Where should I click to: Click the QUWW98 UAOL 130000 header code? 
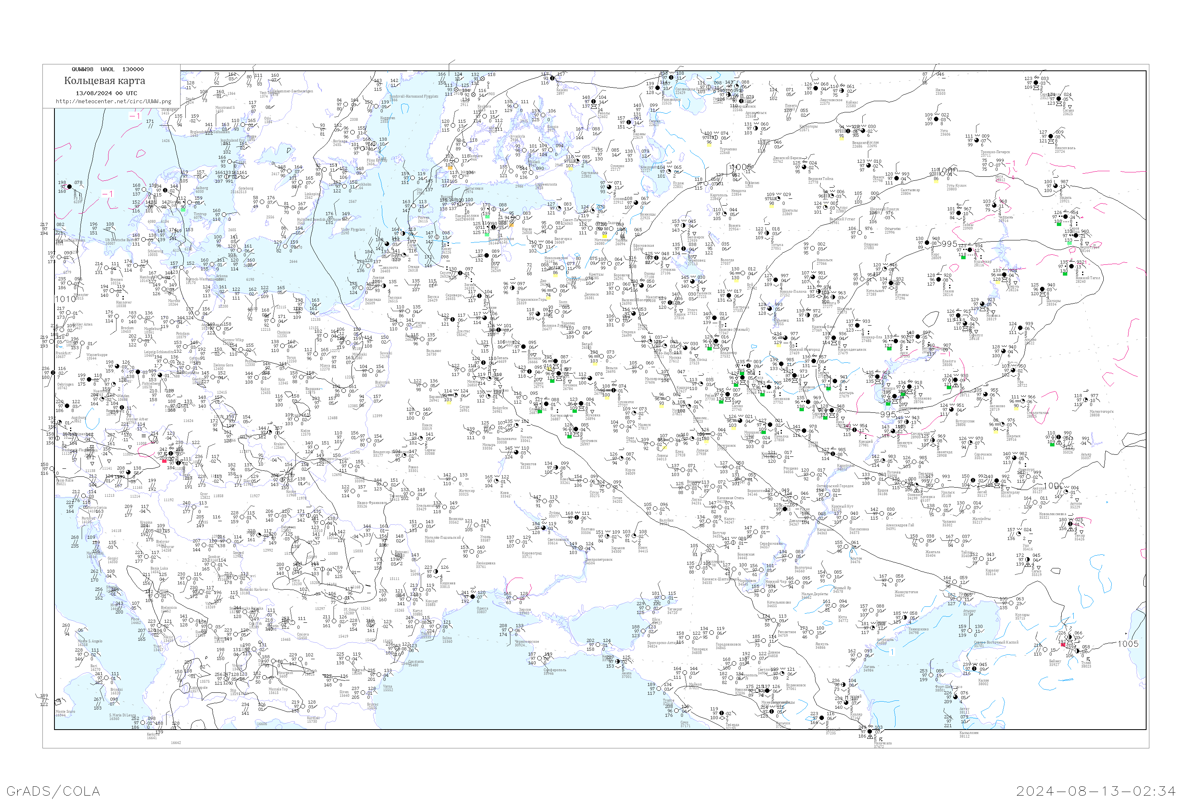107,69
